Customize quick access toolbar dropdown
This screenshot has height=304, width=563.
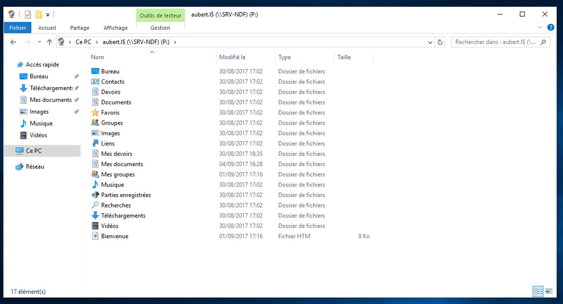pos(48,15)
